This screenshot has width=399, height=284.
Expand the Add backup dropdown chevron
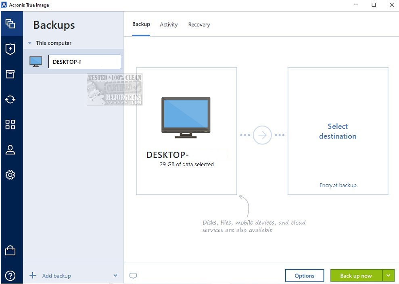click(x=115, y=276)
